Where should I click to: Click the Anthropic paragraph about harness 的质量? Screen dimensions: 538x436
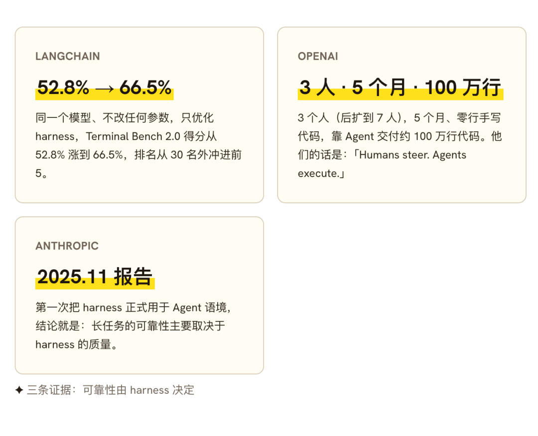pyautogui.click(x=133, y=326)
